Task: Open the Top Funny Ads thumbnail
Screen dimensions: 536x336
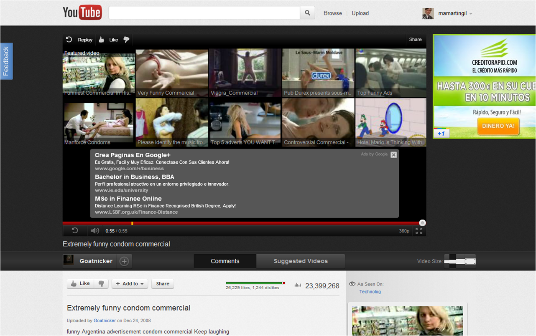Action: pyautogui.click(x=391, y=73)
